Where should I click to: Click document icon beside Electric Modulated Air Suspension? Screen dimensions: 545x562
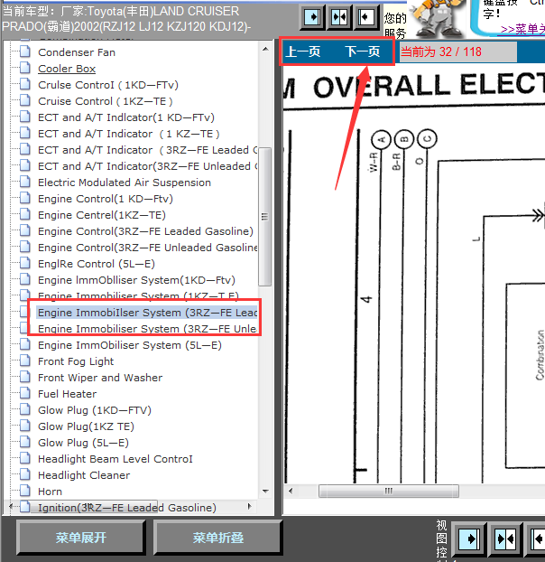coord(25,182)
